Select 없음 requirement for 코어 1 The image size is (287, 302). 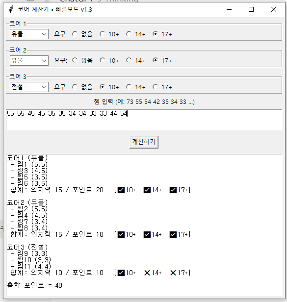(x=82, y=34)
